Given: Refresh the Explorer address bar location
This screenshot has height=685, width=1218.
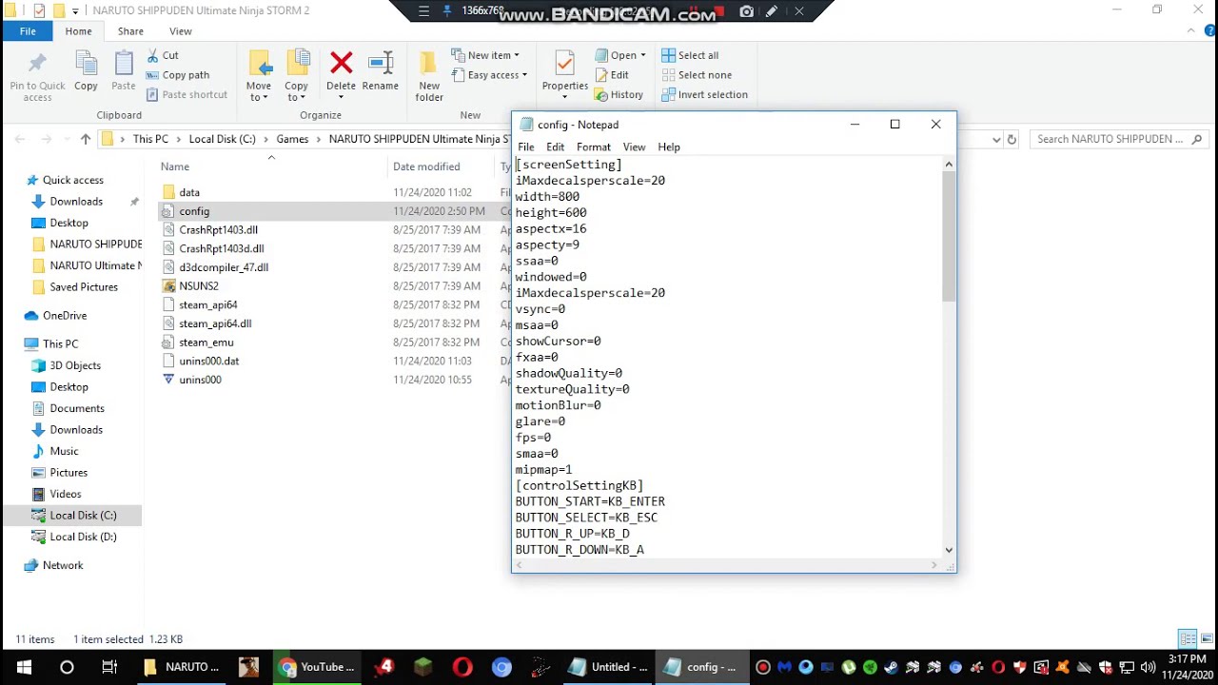Looking at the screenshot, I should (1012, 139).
